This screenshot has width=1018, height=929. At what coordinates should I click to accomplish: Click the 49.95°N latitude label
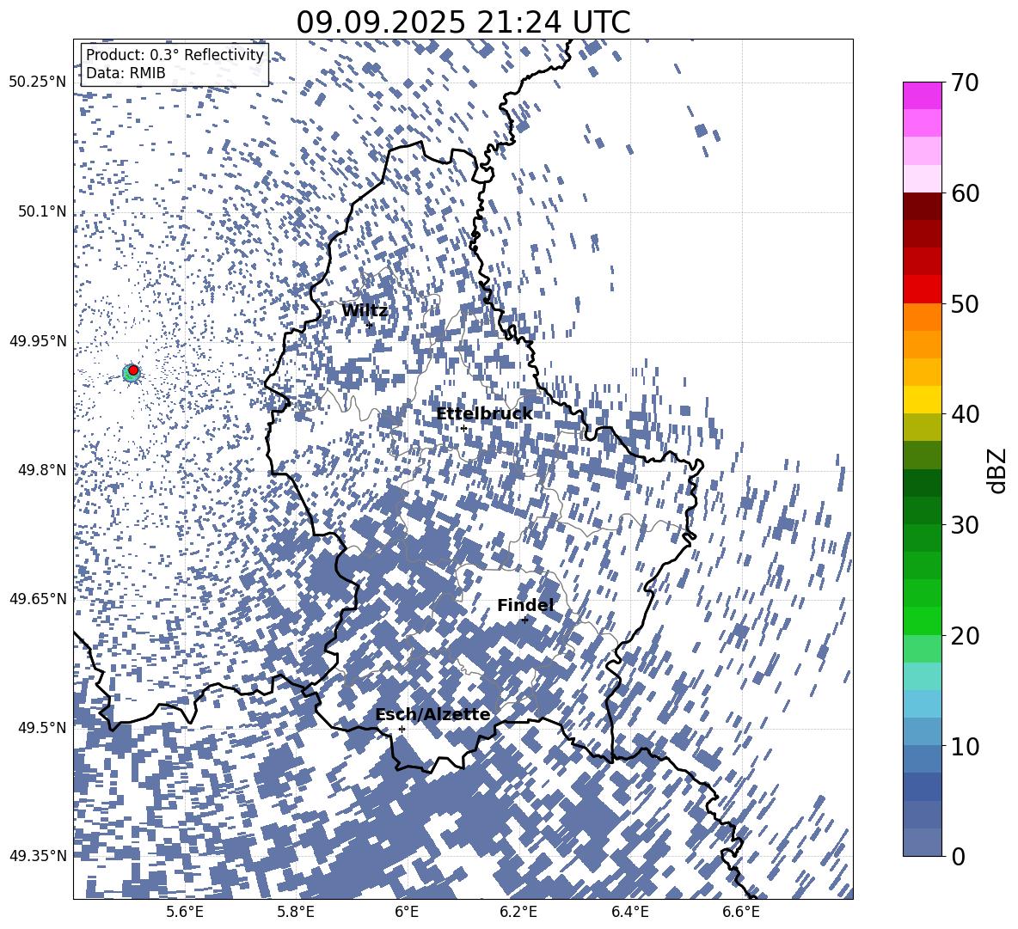point(38,340)
